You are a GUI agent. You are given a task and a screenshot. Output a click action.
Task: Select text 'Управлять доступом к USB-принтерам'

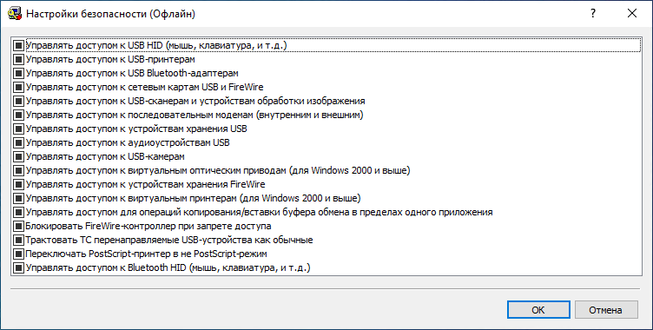[x=110, y=59]
